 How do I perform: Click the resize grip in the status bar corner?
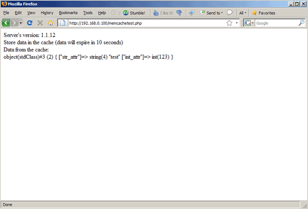click(305, 206)
